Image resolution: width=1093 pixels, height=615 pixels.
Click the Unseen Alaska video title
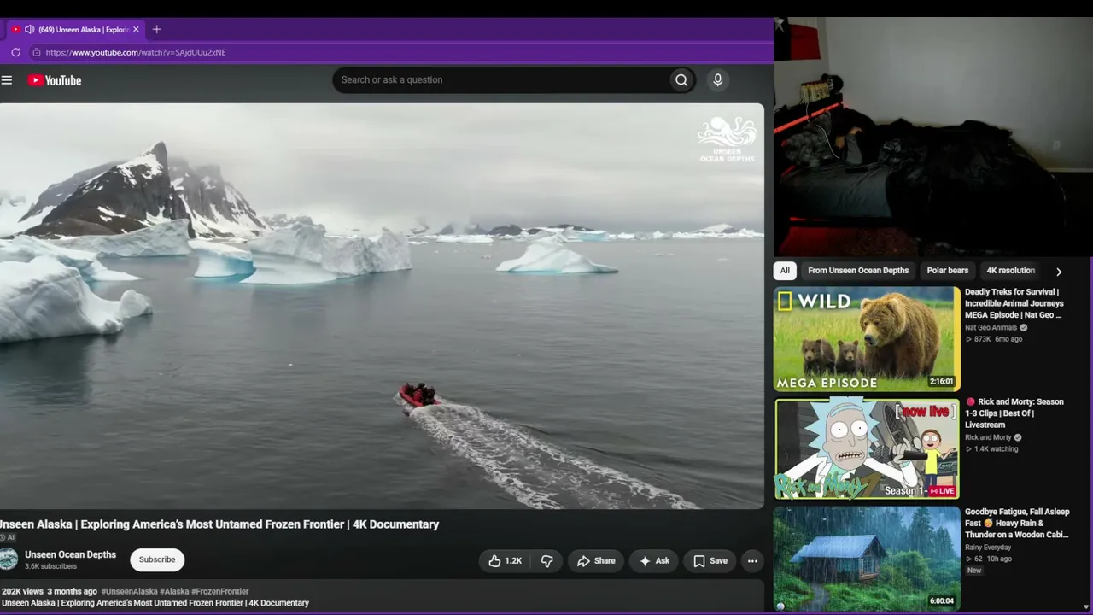point(219,524)
